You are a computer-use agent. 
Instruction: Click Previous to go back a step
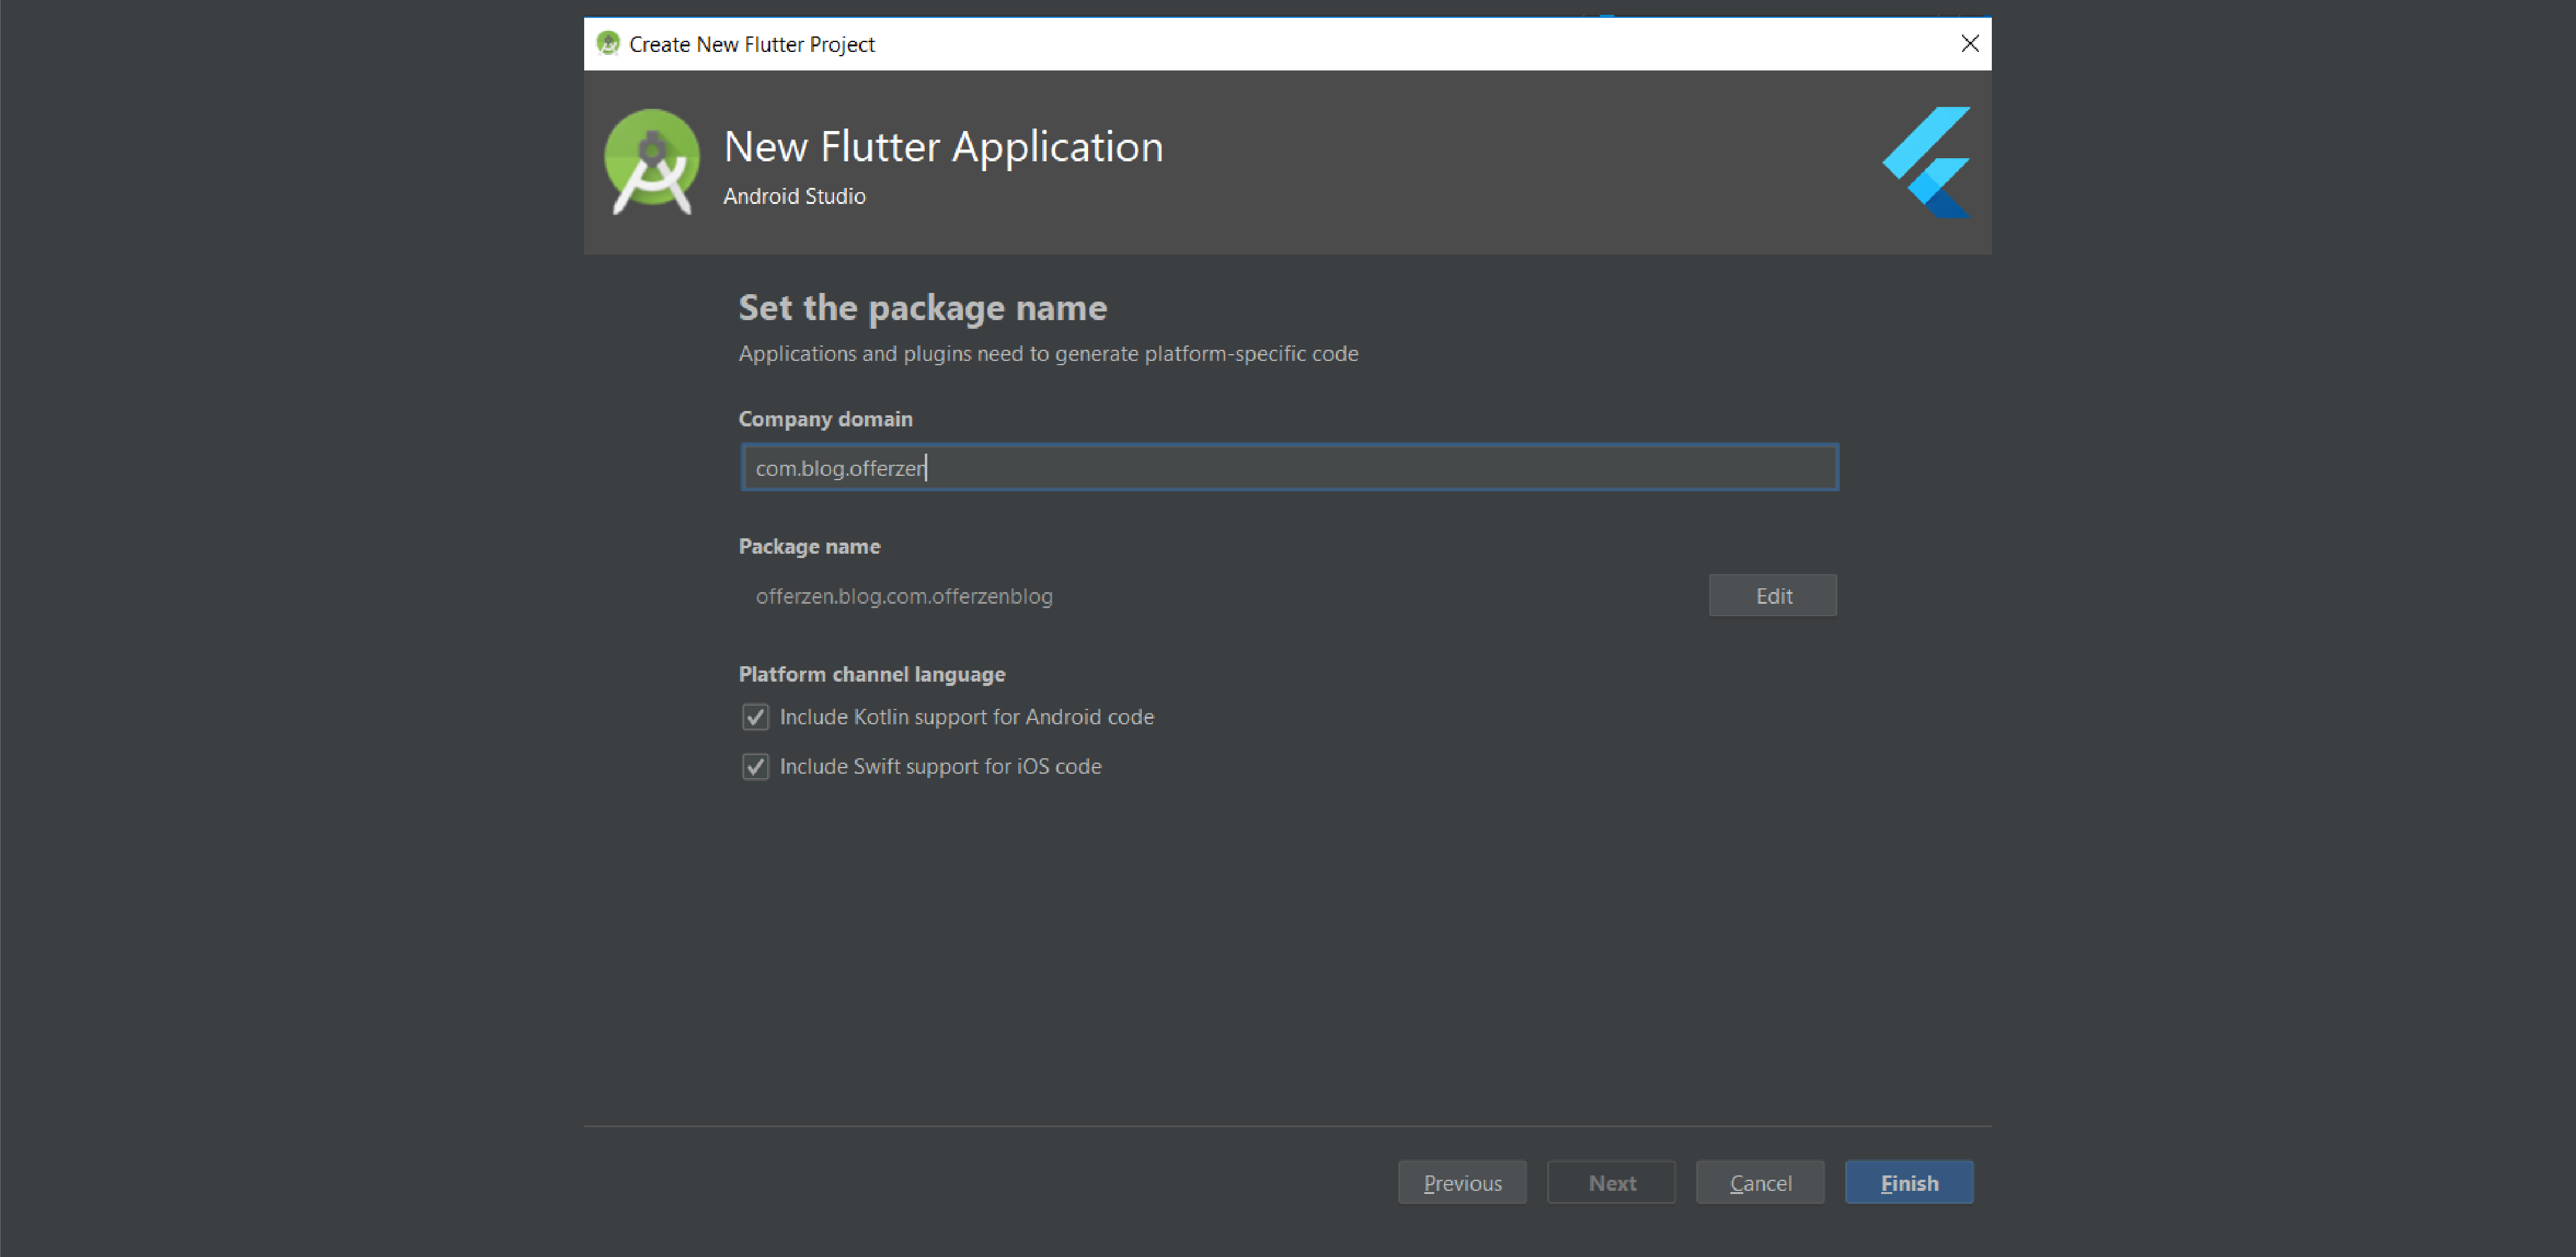tap(1462, 1182)
